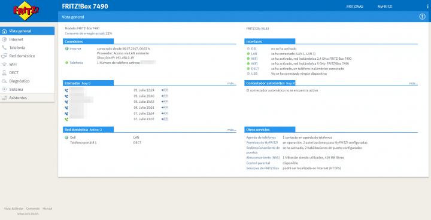
Task: Click the devices icon beside Red doméstica
Action: click(x=4, y=56)
